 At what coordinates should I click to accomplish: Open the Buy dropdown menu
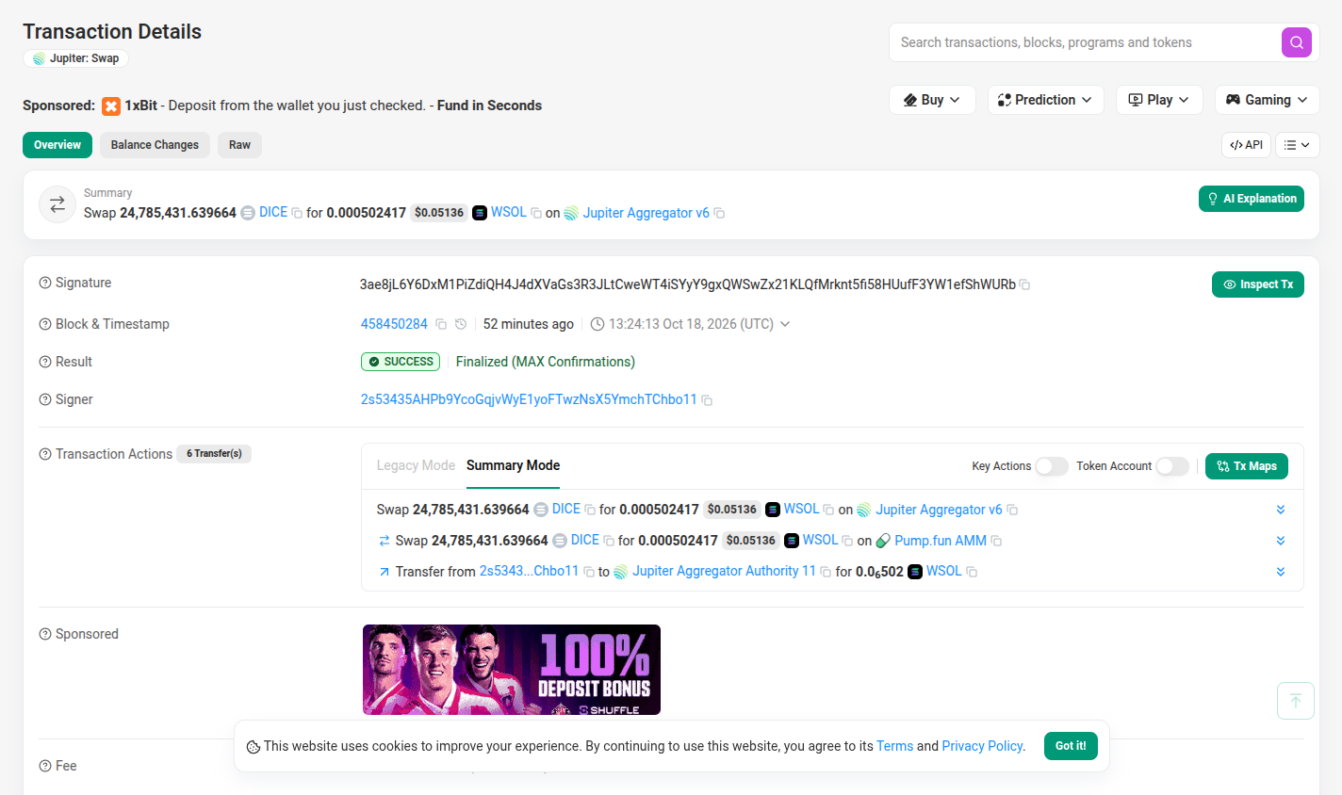click(932, 100)
